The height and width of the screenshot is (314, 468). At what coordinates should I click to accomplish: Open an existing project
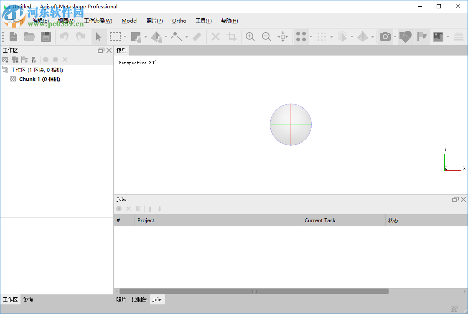coord(29,37)
